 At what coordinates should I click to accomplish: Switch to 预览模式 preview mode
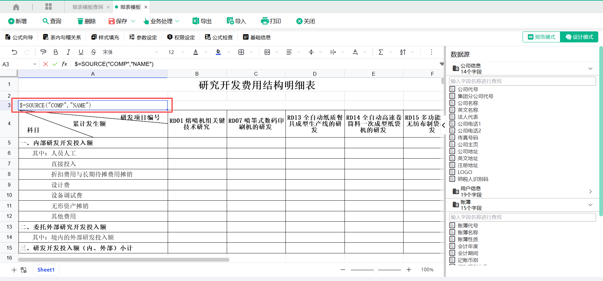click(x=541, y=37)
